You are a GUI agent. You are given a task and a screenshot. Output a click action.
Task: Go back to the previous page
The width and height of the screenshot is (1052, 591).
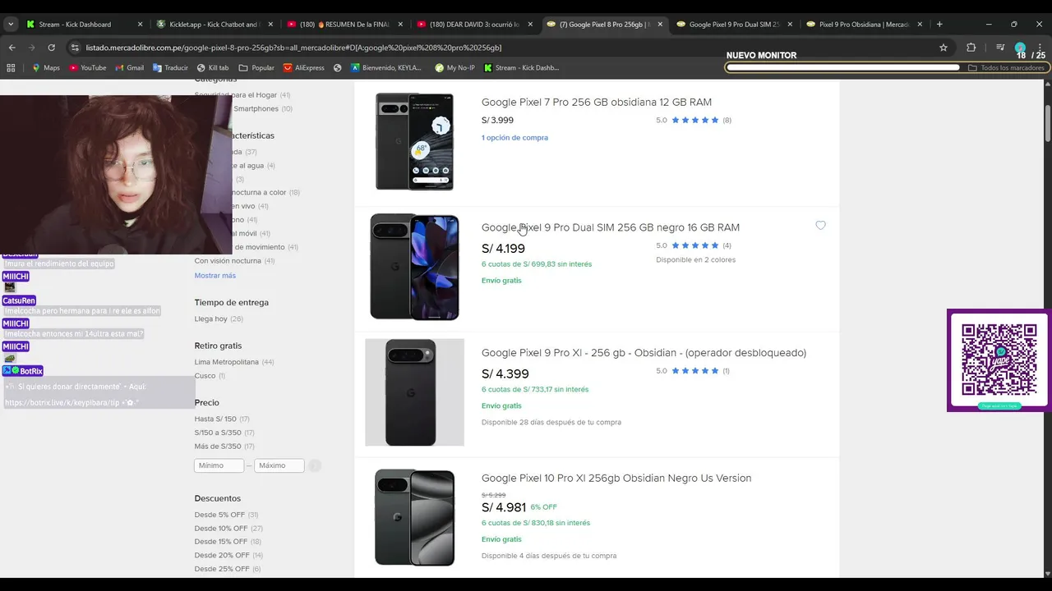(12, 48)
